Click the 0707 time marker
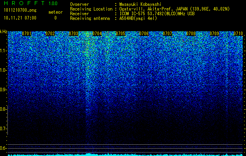246x156 pixels. (167, 34)
